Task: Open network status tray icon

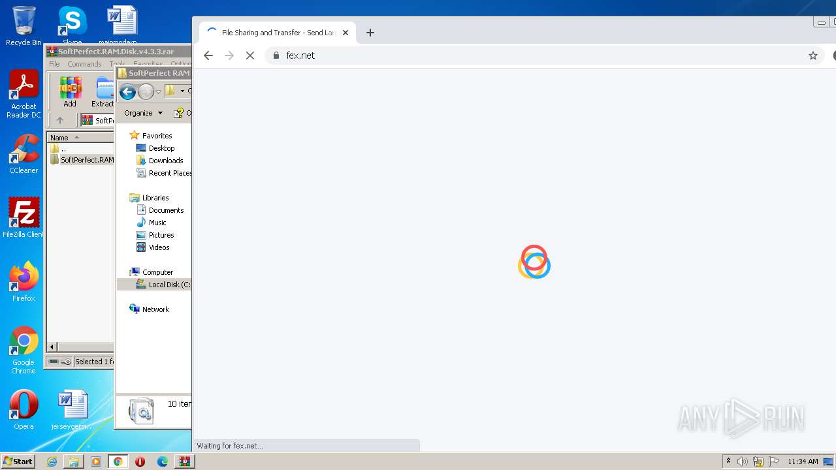Action: pyautogui.click(x=758, y=462)
